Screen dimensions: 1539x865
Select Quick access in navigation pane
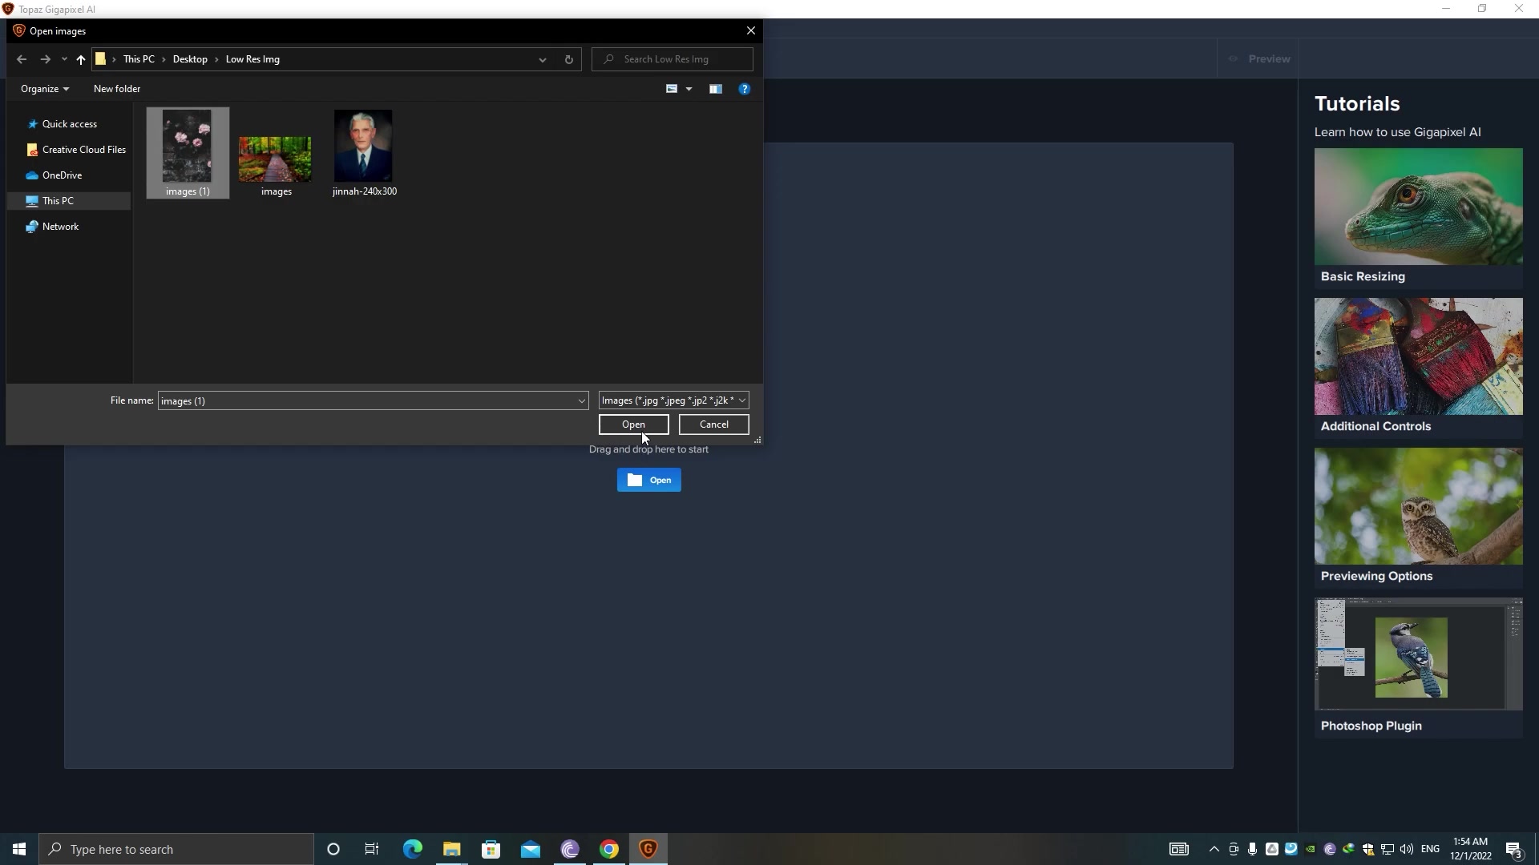click(70, 124)
